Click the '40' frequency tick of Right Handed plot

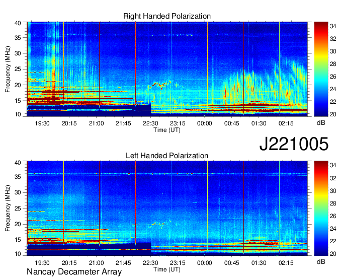click(18, 23)
